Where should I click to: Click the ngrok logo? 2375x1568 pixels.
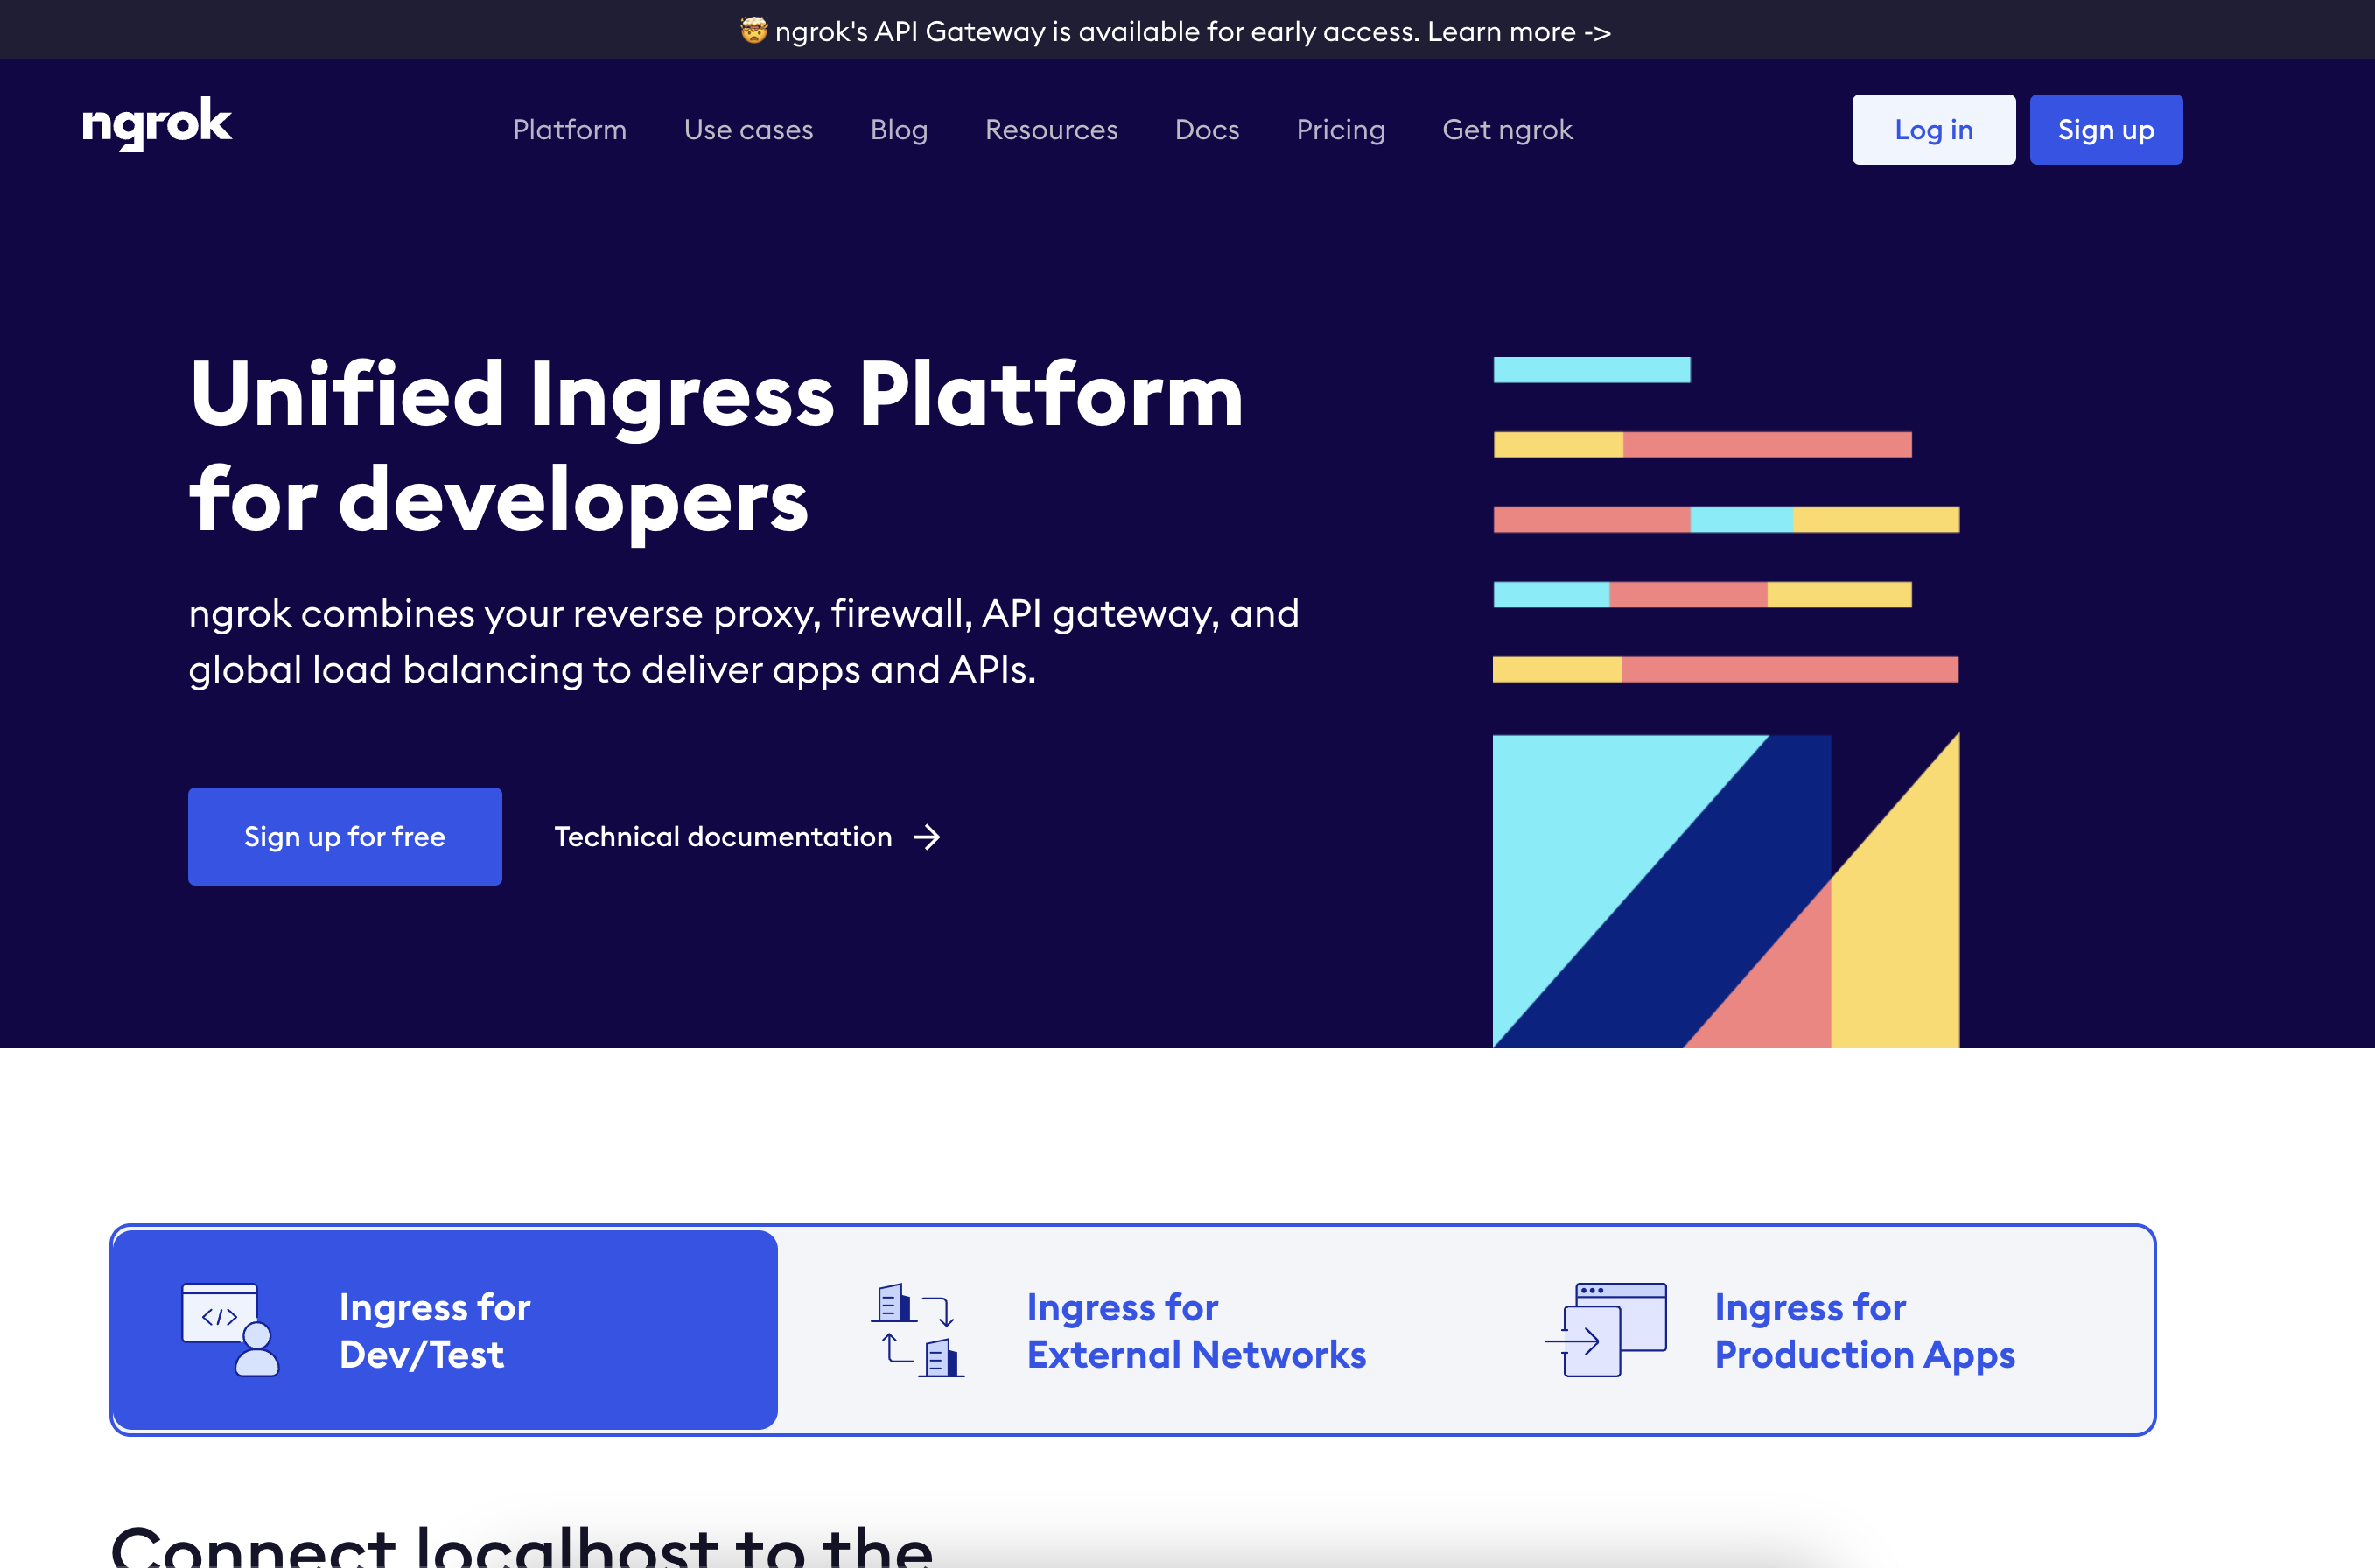(x=157, y=125)
